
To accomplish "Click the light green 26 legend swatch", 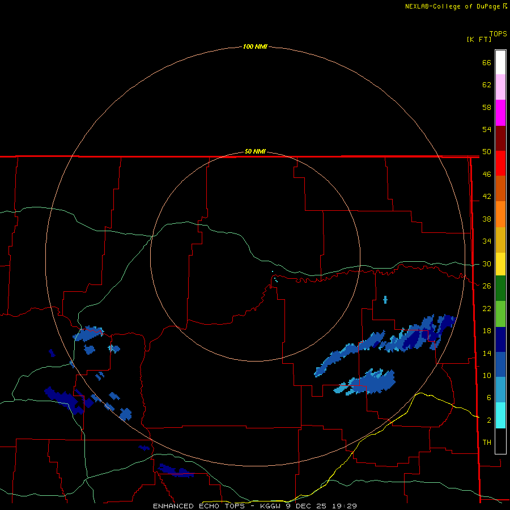I will (x=500, y=314).
